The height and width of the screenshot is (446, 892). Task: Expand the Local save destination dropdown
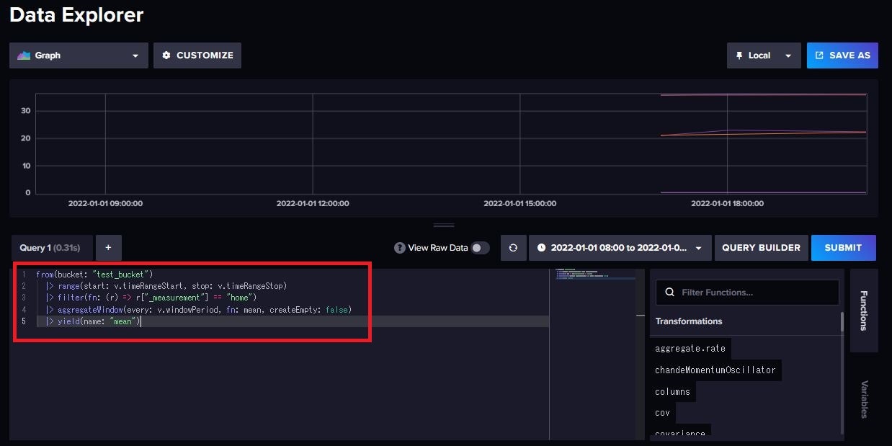pos(788,55)
